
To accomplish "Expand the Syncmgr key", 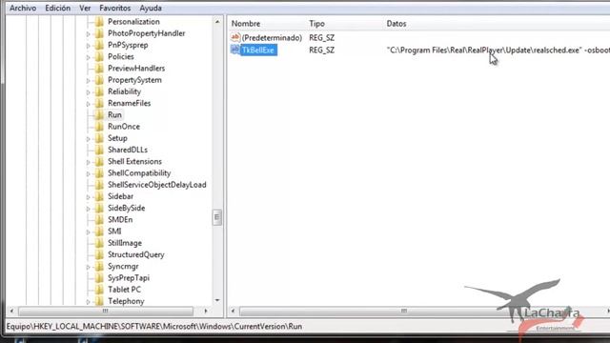I will click(88, 267).
